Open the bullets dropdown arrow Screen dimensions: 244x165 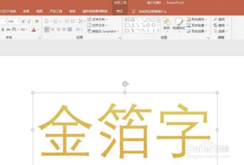(51, 22)
